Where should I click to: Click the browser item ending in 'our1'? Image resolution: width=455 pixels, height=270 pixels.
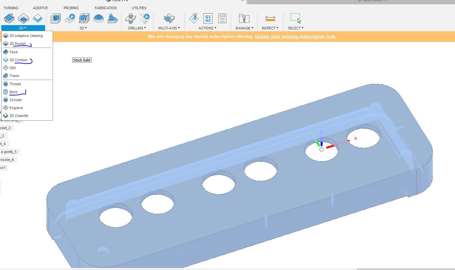pos(4,168)
